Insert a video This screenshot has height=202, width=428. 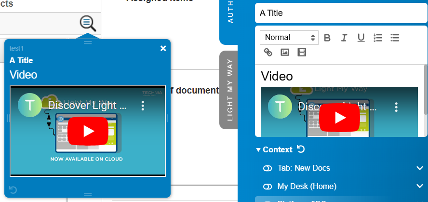[302, 52]
